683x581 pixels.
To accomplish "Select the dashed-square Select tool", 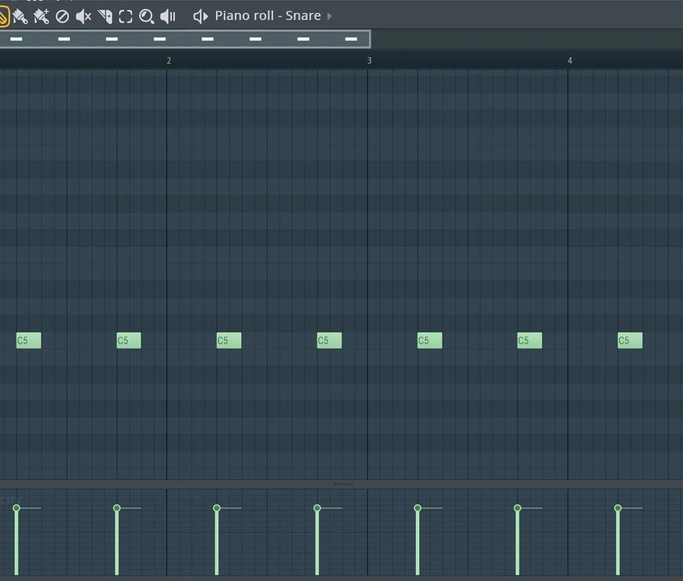I will [x=125, y=17].
